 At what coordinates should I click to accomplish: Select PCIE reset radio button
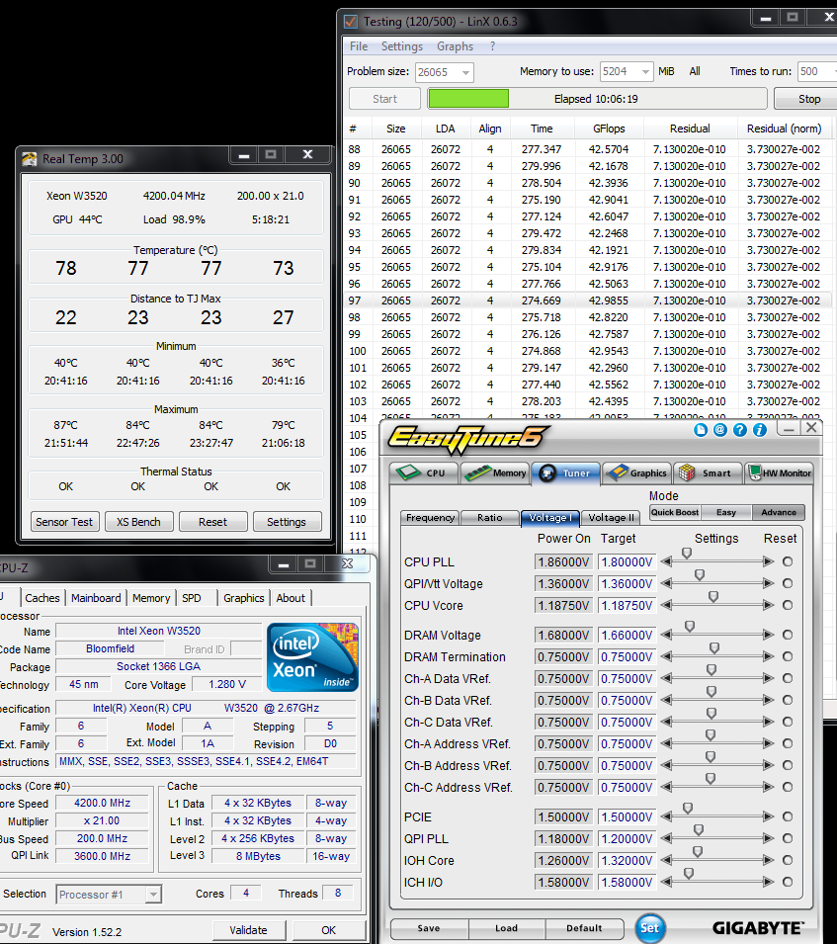point(787,816)
